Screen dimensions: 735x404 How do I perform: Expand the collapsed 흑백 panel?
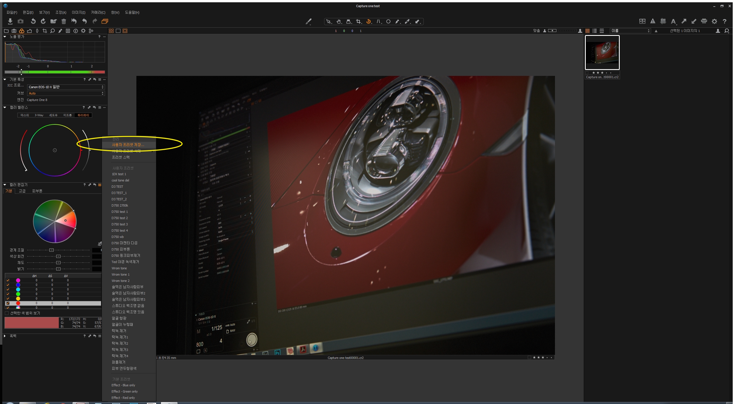point(5,336)
